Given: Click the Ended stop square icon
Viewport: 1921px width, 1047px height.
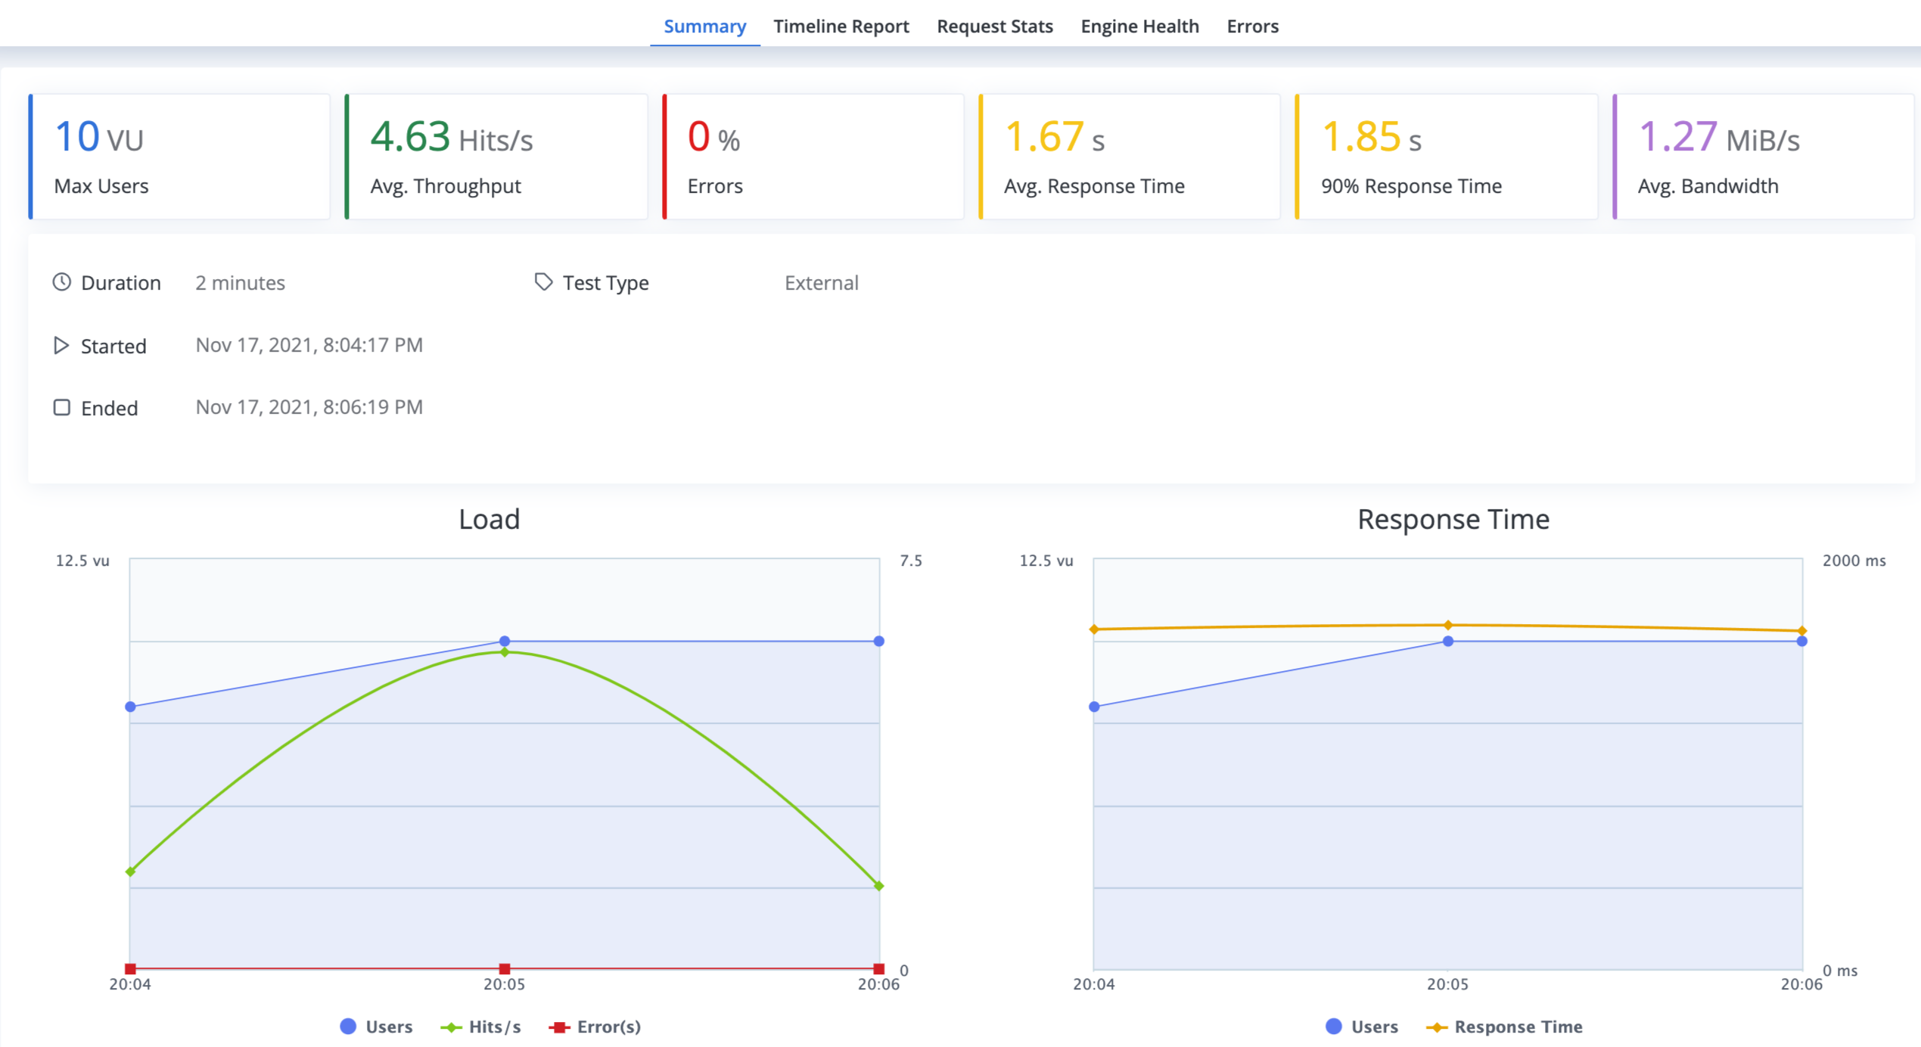Looking at the screenshot, I should coord(62,408).
